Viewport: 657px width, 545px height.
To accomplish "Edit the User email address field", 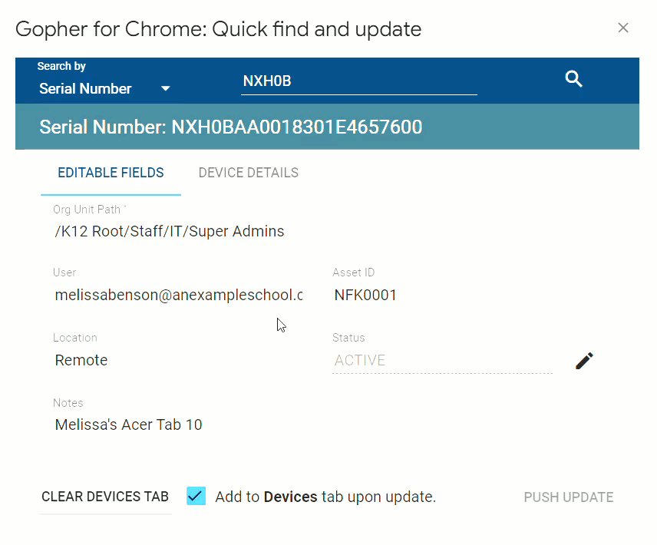I will point(178,295).
